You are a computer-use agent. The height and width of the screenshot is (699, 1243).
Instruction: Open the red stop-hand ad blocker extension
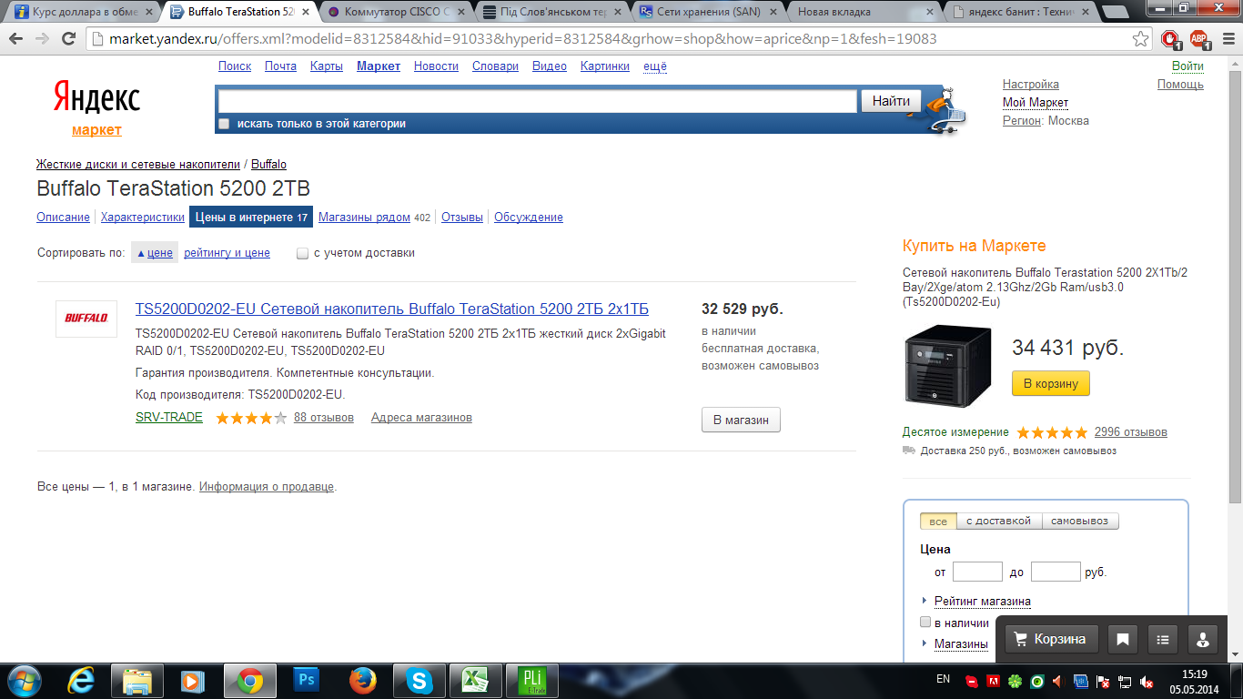[x=1170, y=39]
